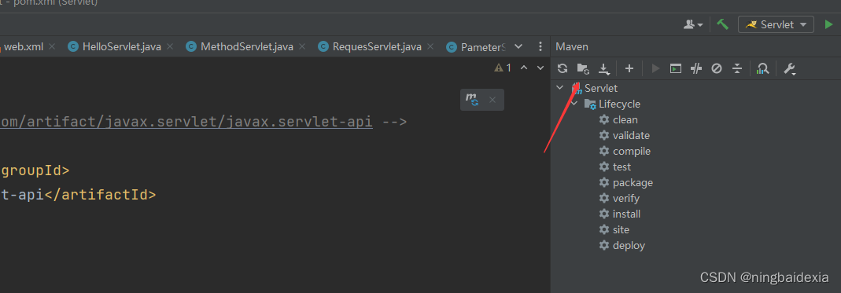The image size is (841, 293).
Task: Load Maven changes floating icon
Action: coord(472,100)
